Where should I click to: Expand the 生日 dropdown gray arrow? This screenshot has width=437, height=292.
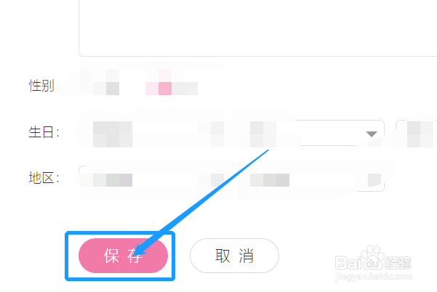(372, 134)
